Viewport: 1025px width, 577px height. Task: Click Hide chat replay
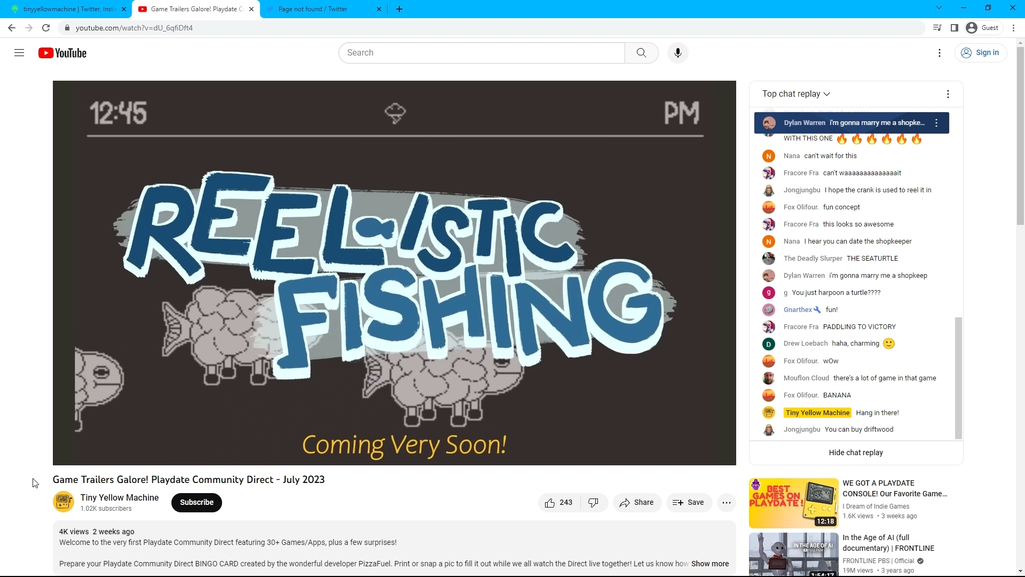[856, 453]
